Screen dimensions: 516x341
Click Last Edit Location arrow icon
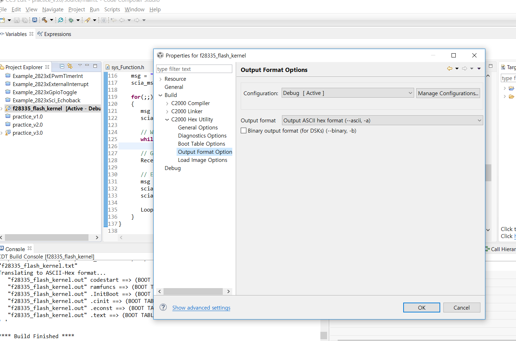point(113,20)
